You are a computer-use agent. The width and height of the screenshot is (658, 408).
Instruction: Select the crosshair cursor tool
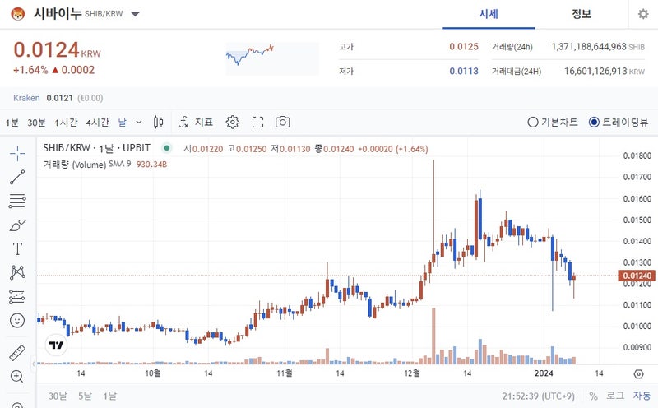click(17, 154)
